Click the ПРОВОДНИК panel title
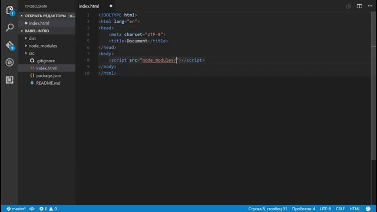 click(x=36, y=6)
